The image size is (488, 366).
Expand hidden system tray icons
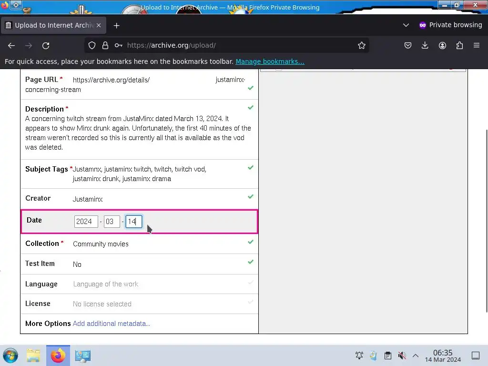click(416, 356)
